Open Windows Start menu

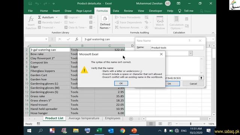pos(29,131)
